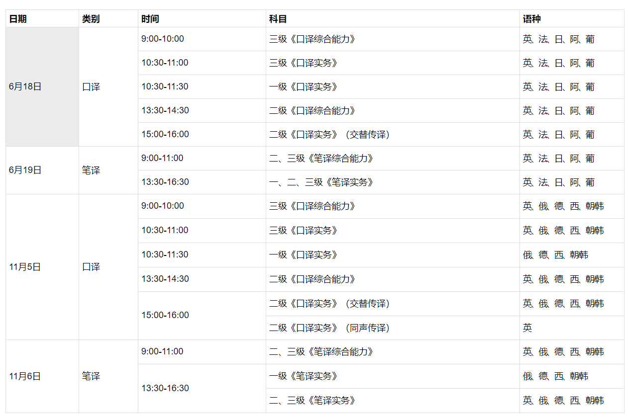The height and width of the screenshot is (419, 628).
Task: Click 口译 category cell for 11月5日
Action: tap(91, 267)
